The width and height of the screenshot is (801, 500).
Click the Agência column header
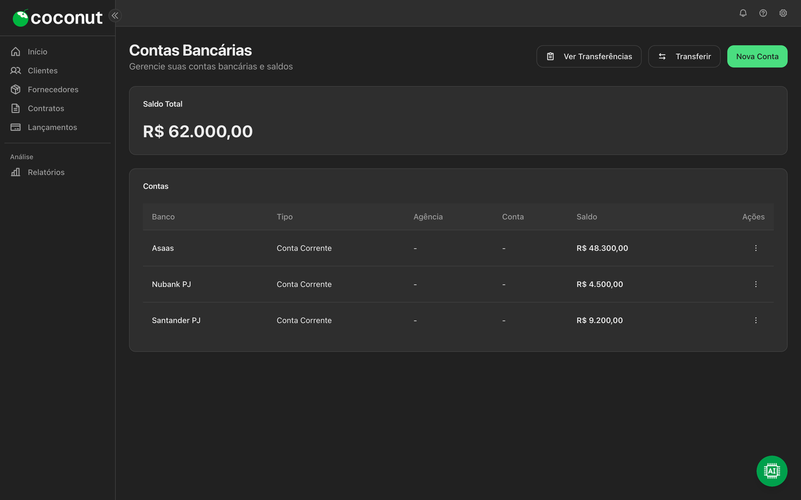click(428, 216)
